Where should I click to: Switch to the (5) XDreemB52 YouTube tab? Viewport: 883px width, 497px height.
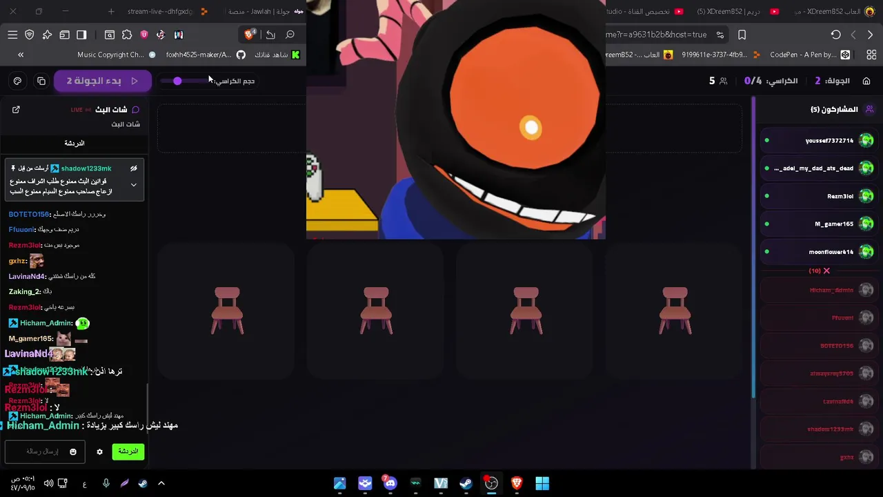[x=737, y=12]
